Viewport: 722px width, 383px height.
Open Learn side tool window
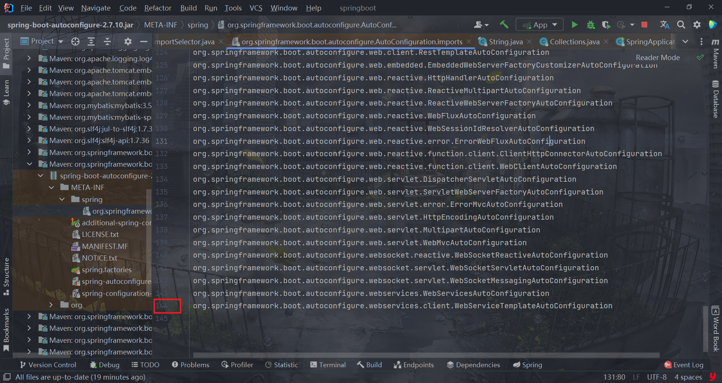pos(6,92)
